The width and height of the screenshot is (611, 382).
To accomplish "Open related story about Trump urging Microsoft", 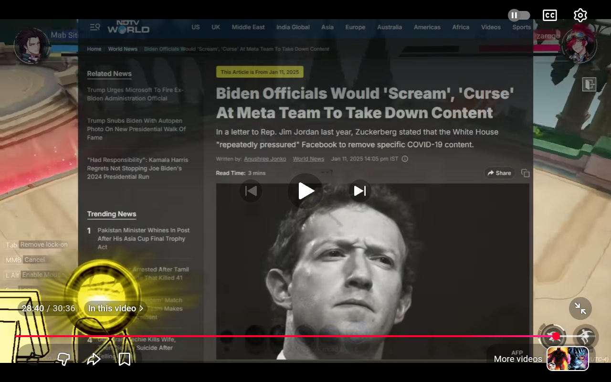I will click(135, 94).
